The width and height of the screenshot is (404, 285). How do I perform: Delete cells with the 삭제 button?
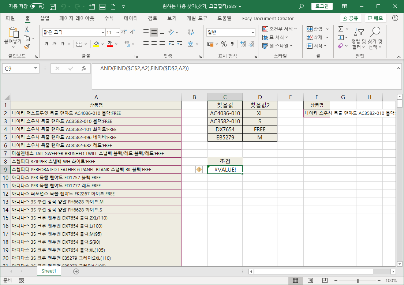point(314,37)
